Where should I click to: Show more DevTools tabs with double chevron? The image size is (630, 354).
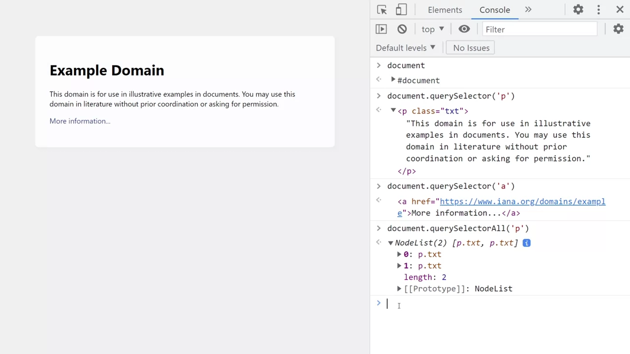(x=528, y=10)
